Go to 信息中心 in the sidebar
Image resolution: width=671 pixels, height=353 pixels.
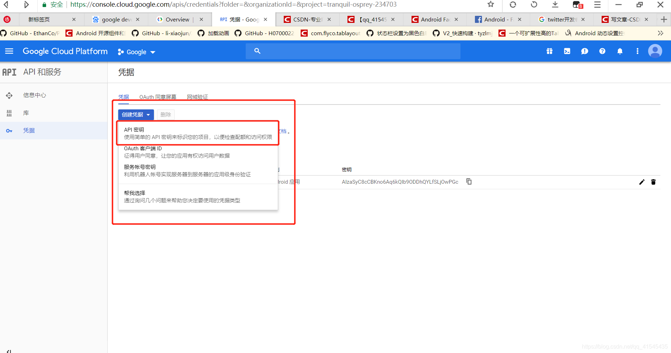[x=35, y=95]
